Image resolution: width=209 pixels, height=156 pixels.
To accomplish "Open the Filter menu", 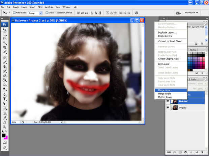I will coord(40,7).
